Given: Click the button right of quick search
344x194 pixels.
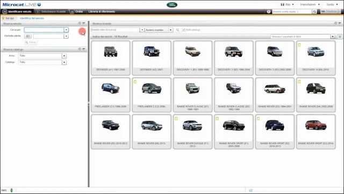Looking at the screenshot, I should click(x=331, y=12).
